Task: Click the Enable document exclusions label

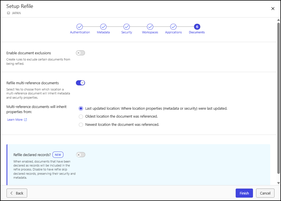Action: (x=29, y=53)
